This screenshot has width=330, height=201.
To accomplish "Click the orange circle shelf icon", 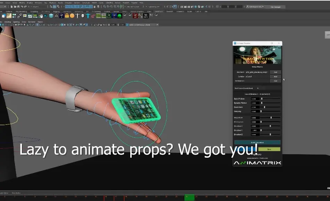I will pyautogui.click(x=72, y=16).
